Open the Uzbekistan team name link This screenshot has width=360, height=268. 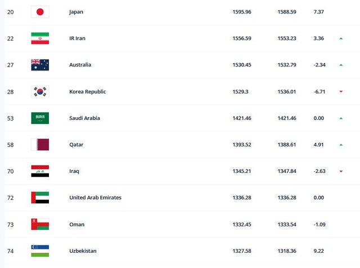83,251
